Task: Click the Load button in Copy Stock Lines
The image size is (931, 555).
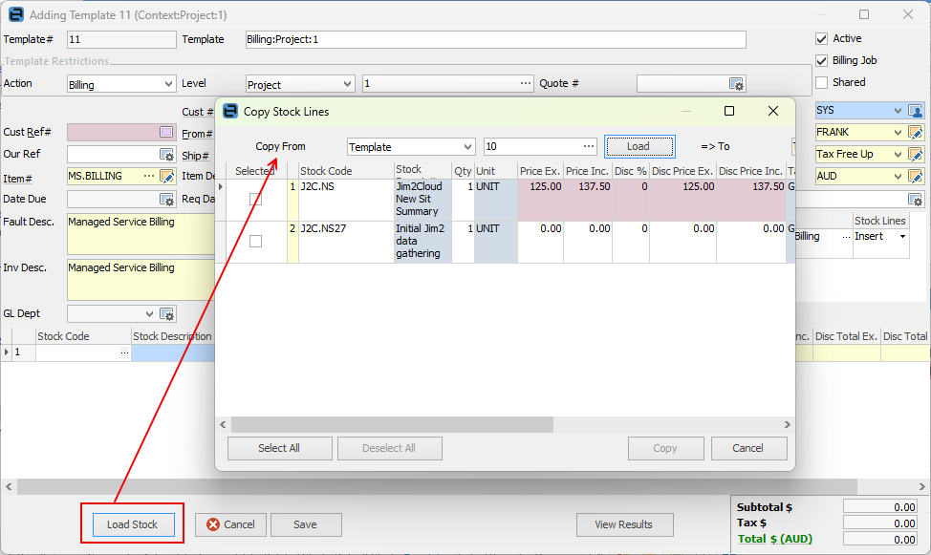Action: (x=639, y=146)
